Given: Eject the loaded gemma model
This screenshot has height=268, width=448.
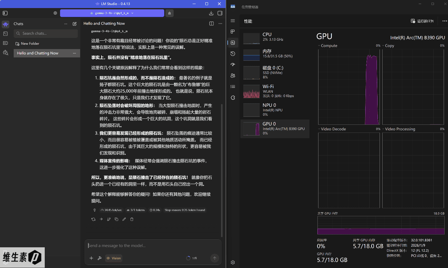Looking at the screenshot, I should (169, 13).
